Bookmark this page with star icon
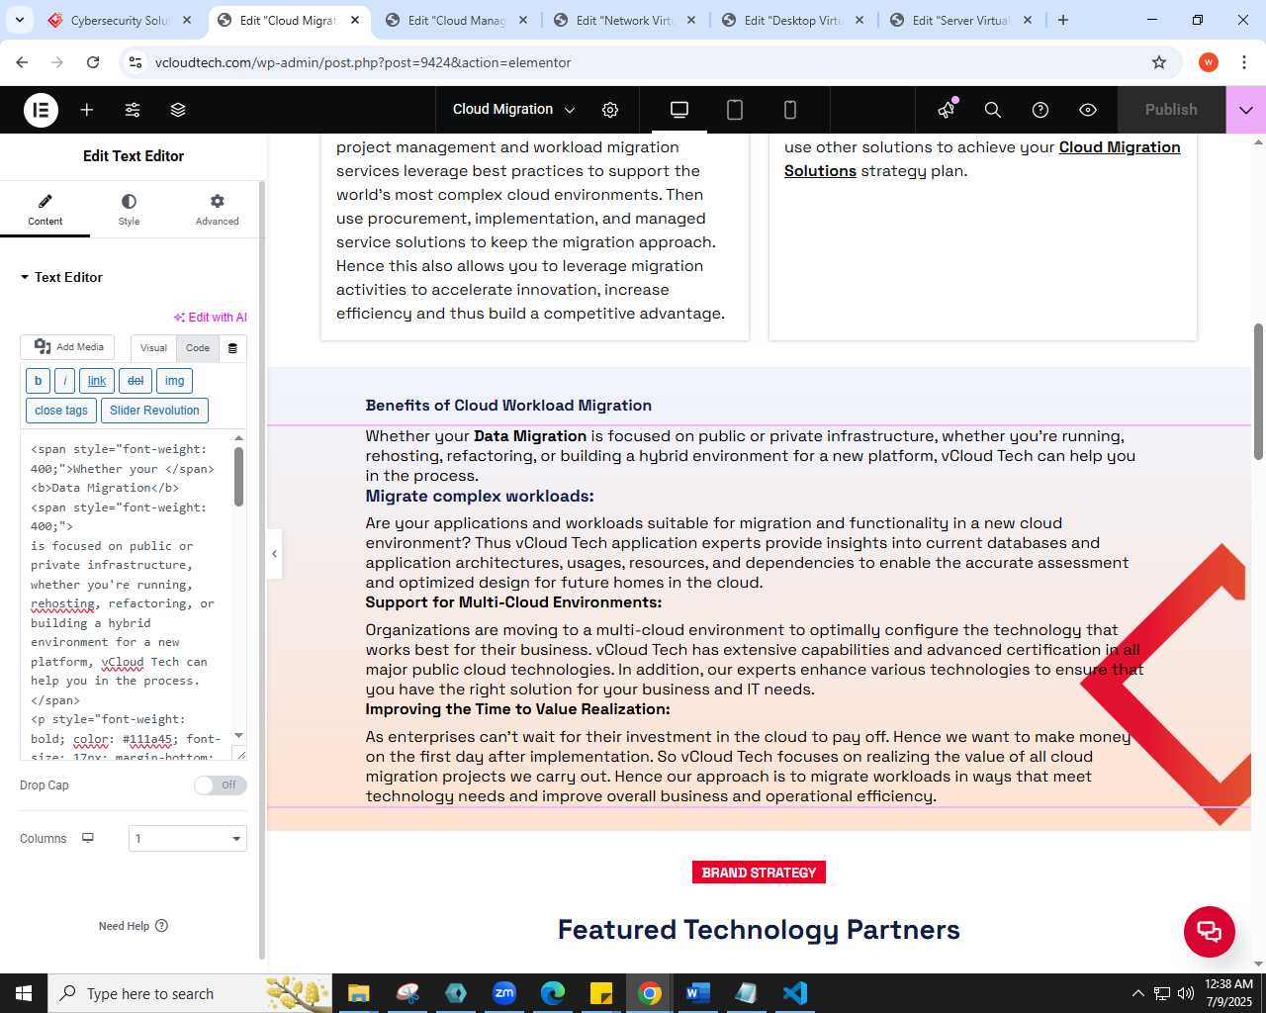Screen dimensions: 1266x1013 point(1159,62)
